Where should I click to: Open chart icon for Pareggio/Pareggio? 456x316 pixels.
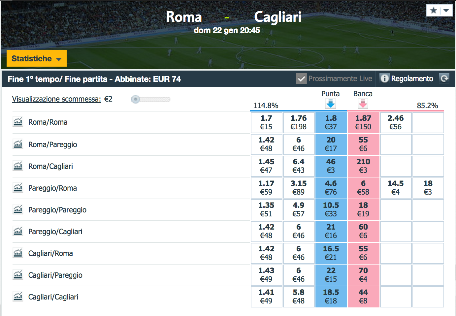pyautogui.click(x=18, y=209)
